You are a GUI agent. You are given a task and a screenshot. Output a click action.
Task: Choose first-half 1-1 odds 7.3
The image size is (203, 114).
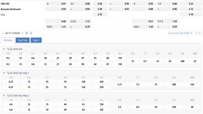138,84
